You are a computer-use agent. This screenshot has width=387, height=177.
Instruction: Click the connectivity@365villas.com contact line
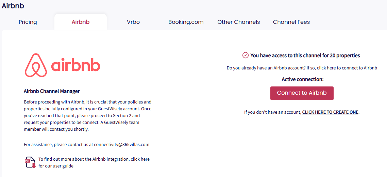[87, 144]
